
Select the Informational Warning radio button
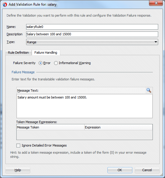pos(56,63)
